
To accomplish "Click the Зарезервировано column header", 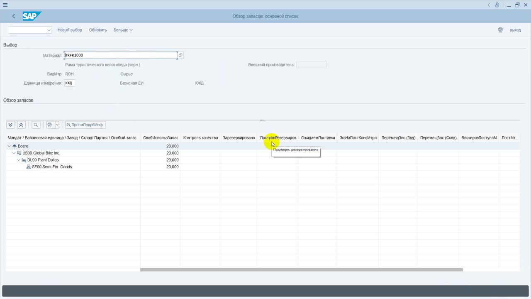I will [239, 138].
